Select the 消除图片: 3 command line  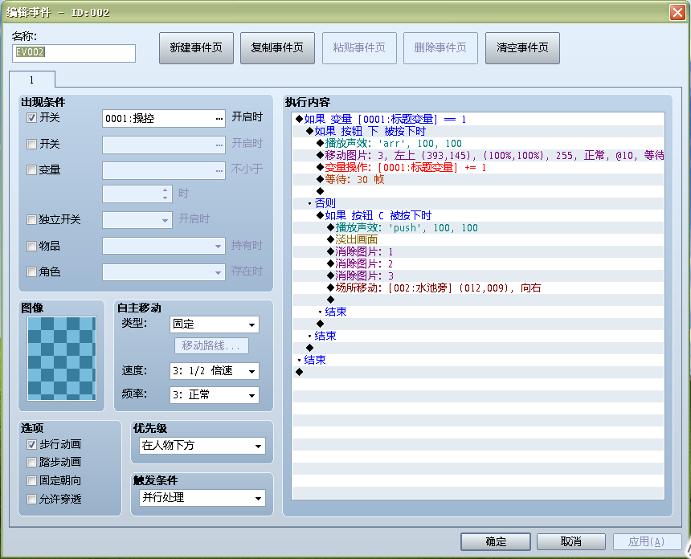click(478, 275)
